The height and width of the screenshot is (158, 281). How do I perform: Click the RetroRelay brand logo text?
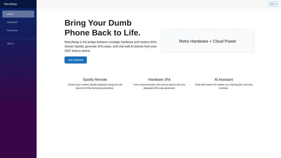pyautogui.click(x=11, y=4)
